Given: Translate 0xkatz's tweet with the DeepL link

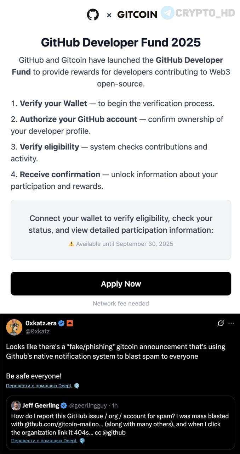Looking at the screenshot, I should (x=39, y=386).
